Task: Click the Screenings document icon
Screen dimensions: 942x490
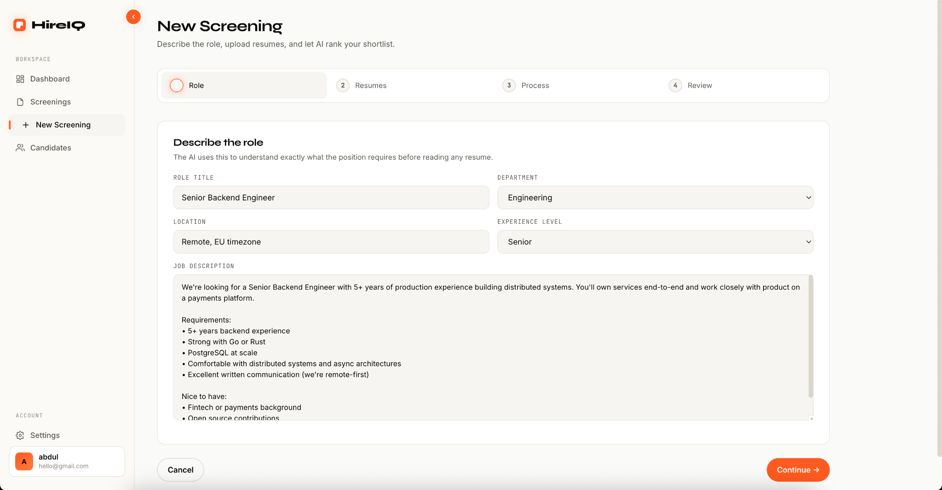Action: point(20,102)
